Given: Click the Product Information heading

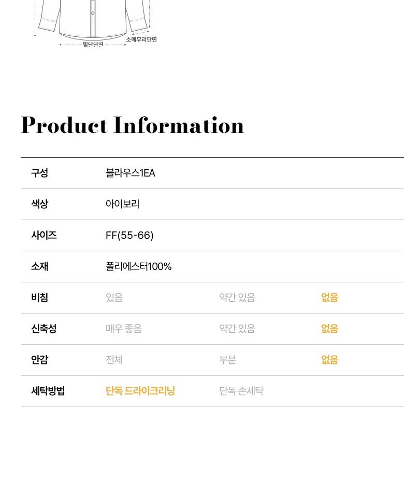Looking at the screenshot, I should point(133,126).
